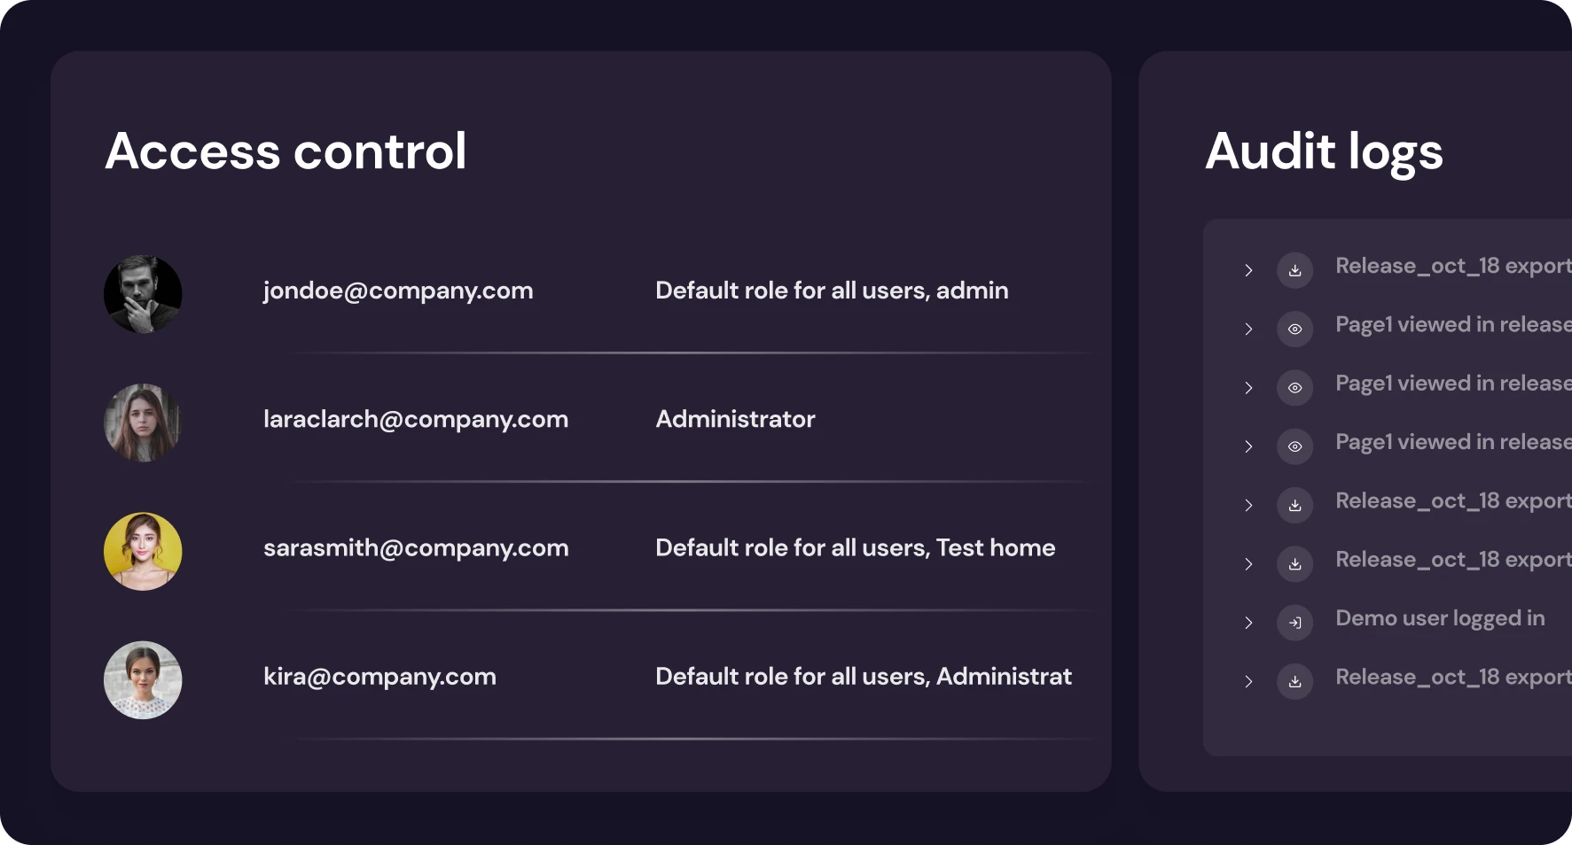This screenshot has height=845, width=1572.
Task: Click the "Default role for all users, Test home" role
Action: pyautogui.click(x=855, y=547)
